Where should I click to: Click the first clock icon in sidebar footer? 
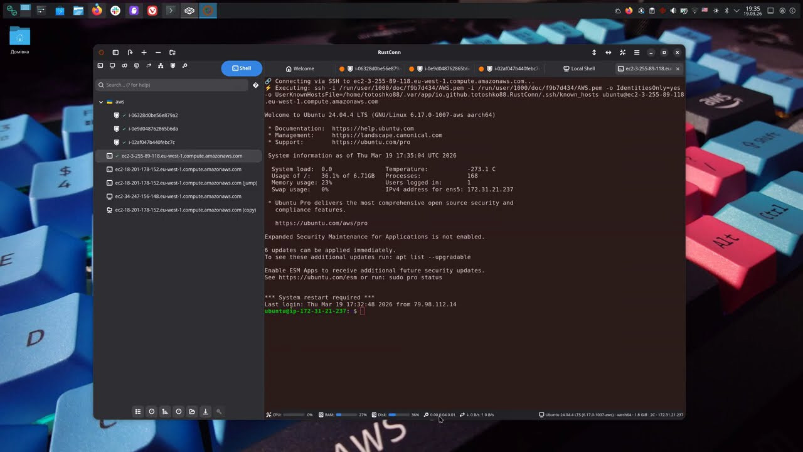point(151,412)
